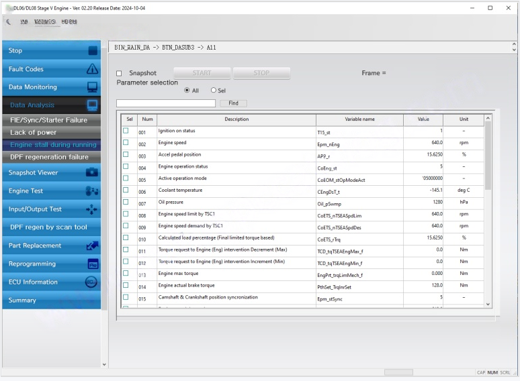Image resolution: width=520 pixels, height=381 pixels.
Task: Click the Part Replacement icon
Action: [93, 246]
